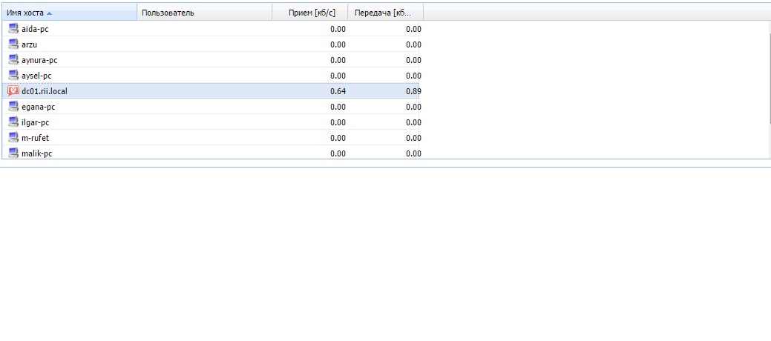Screen dimensions: 771x341
Task: Select host name egana-pc
Action: (x=39, y=107)
